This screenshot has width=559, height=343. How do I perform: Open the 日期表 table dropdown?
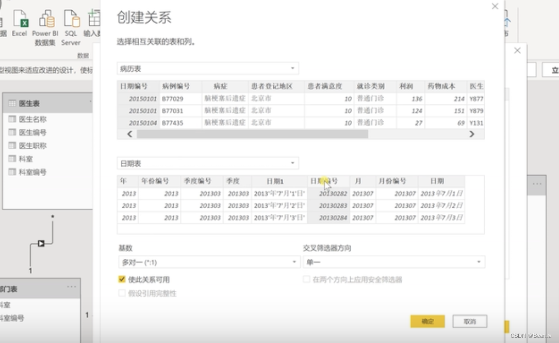point(292,163)
